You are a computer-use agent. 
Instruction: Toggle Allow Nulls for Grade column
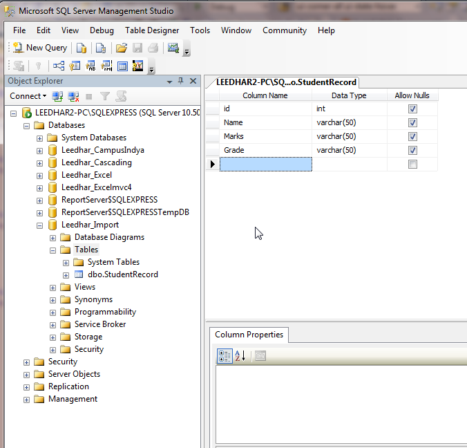tap(412, 150)
